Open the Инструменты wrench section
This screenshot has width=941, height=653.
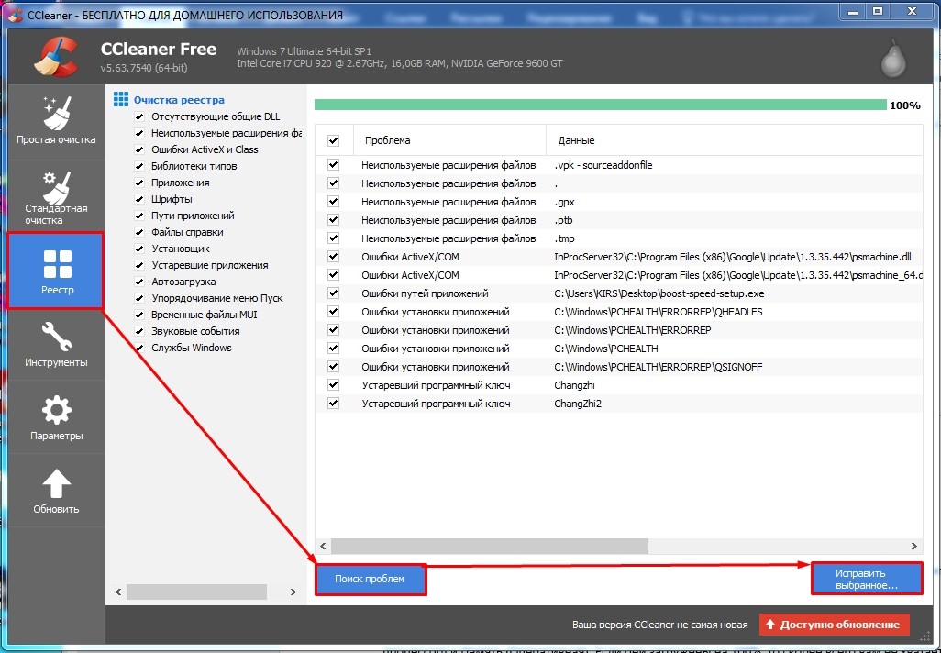[x=56, y=345]
